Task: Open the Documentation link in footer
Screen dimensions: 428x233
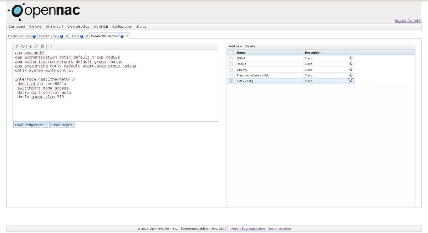Action: point(279,229)
